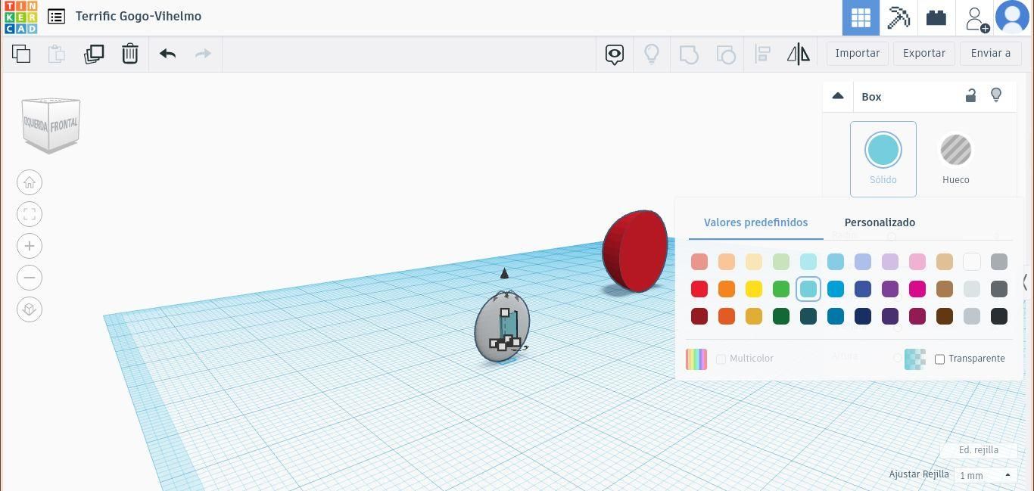1034x491 pixels.
Task: Zoom out with the minus icon
Action: pos(30,278)
